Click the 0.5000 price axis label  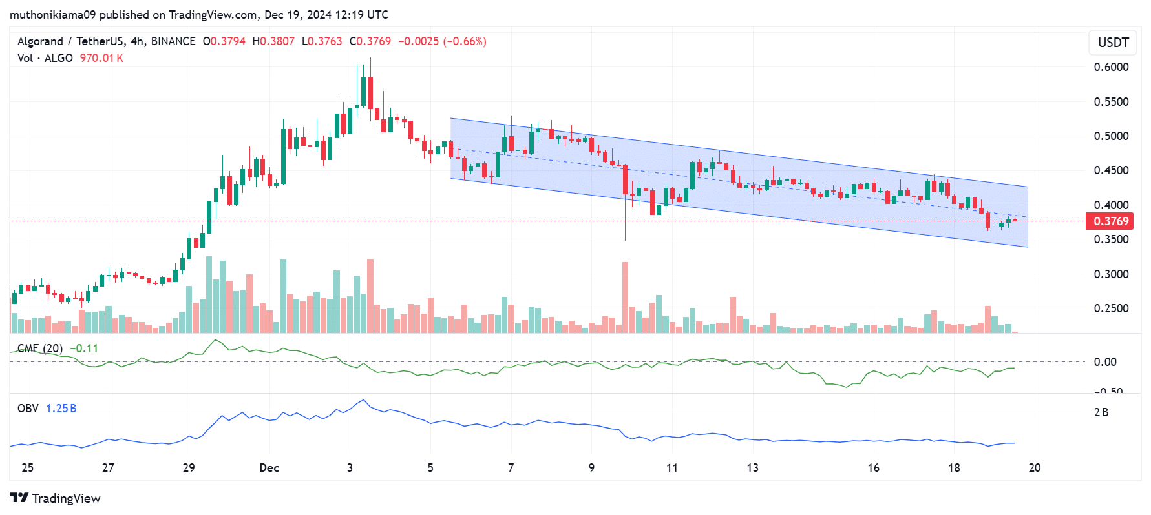[1111, 136]
